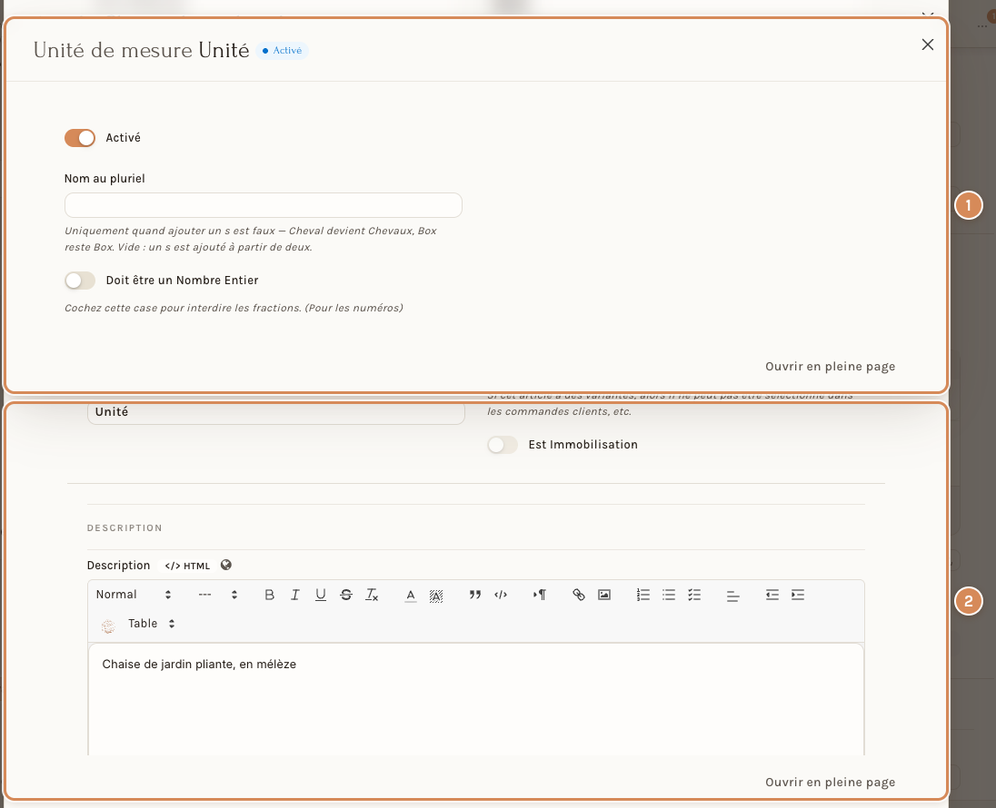
Task: Toggle bold formatting in the Description editor
Action: click(269, 595)
